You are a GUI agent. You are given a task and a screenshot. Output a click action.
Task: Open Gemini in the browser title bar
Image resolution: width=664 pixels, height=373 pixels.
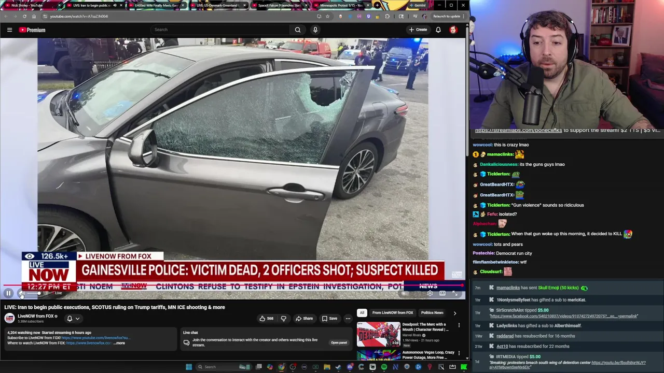click(x=417, y=5)
